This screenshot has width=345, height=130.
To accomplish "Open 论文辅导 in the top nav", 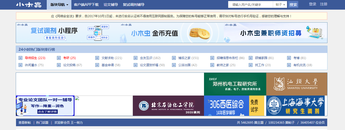I will click(x=111, y=5).
